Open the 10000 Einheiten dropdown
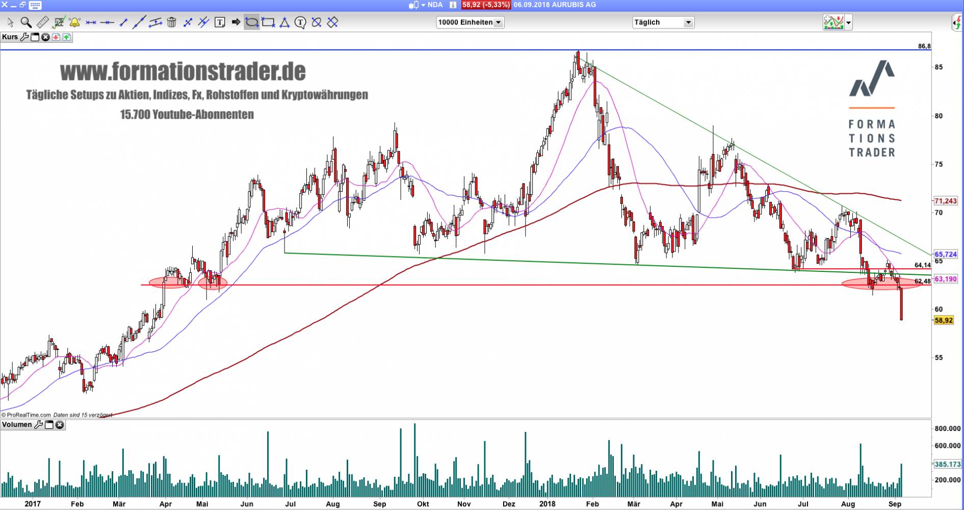The image size is (964, 510). (470, 22)
